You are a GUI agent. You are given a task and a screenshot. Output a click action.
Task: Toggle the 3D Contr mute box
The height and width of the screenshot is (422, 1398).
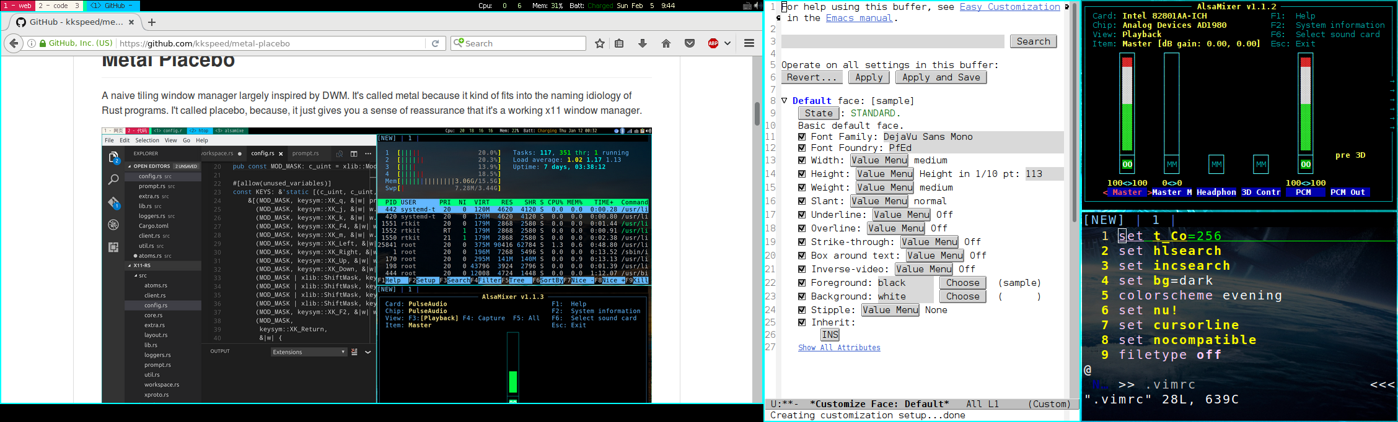click(x=1261, y=165)
